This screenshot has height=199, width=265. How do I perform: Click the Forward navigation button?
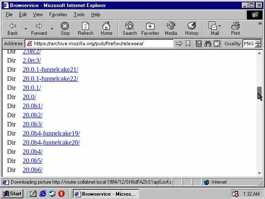39,29
